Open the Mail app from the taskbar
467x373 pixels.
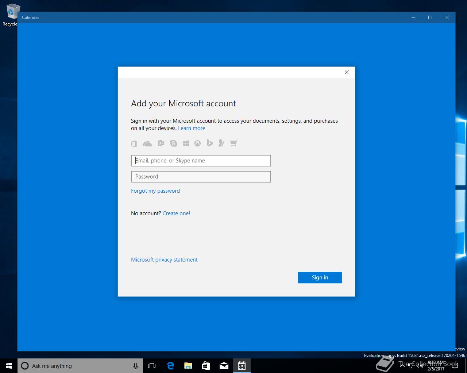tap(224, 366)
